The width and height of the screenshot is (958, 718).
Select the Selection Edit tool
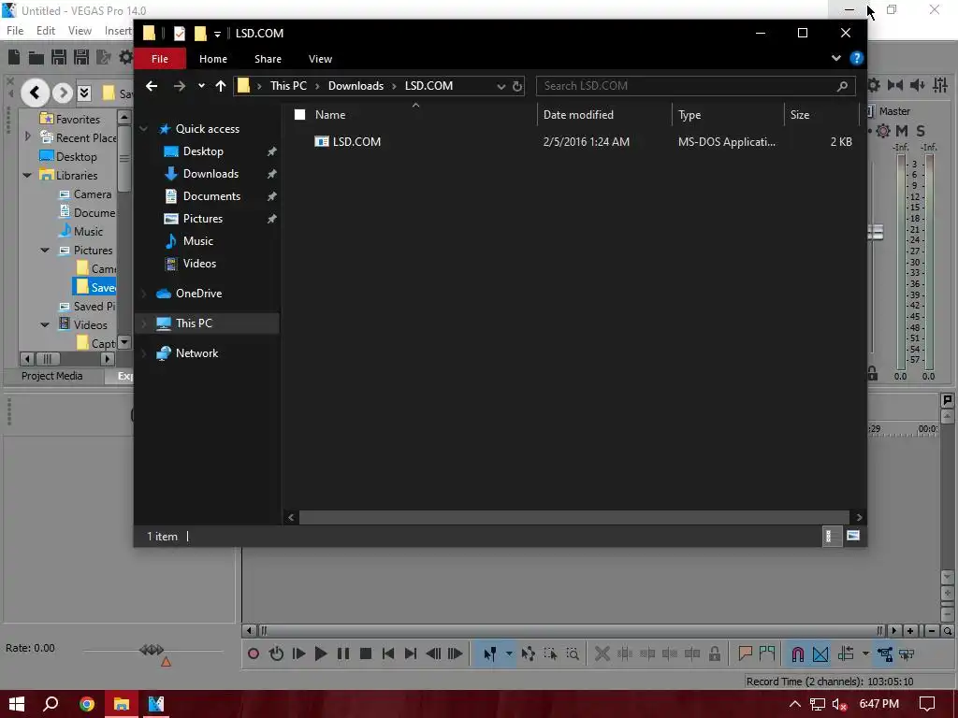550,653
